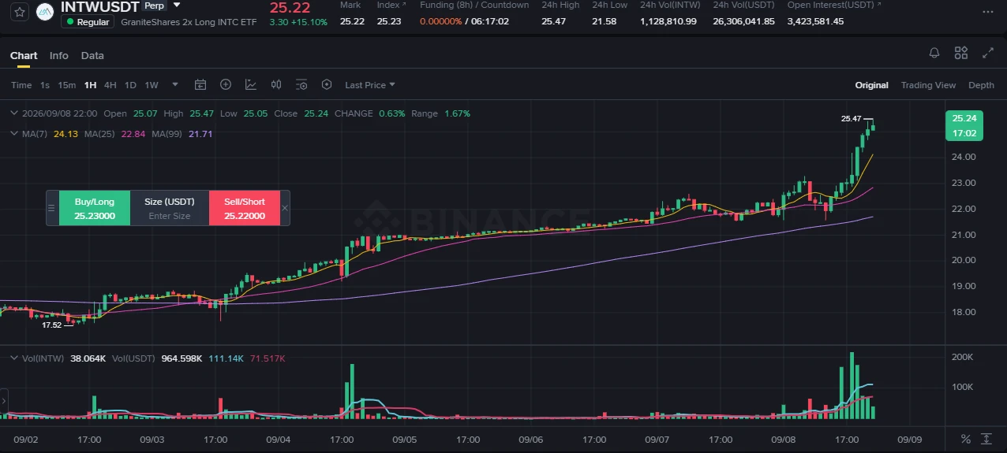Screen dimensions: 1007x453
Task: Click the auto-fit scale icon
Action: [986, 439]
